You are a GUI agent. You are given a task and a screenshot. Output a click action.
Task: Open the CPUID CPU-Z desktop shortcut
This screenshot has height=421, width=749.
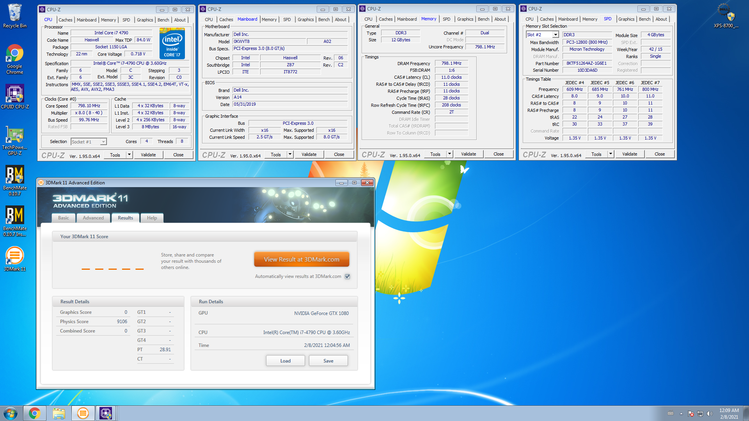[15, 96]
